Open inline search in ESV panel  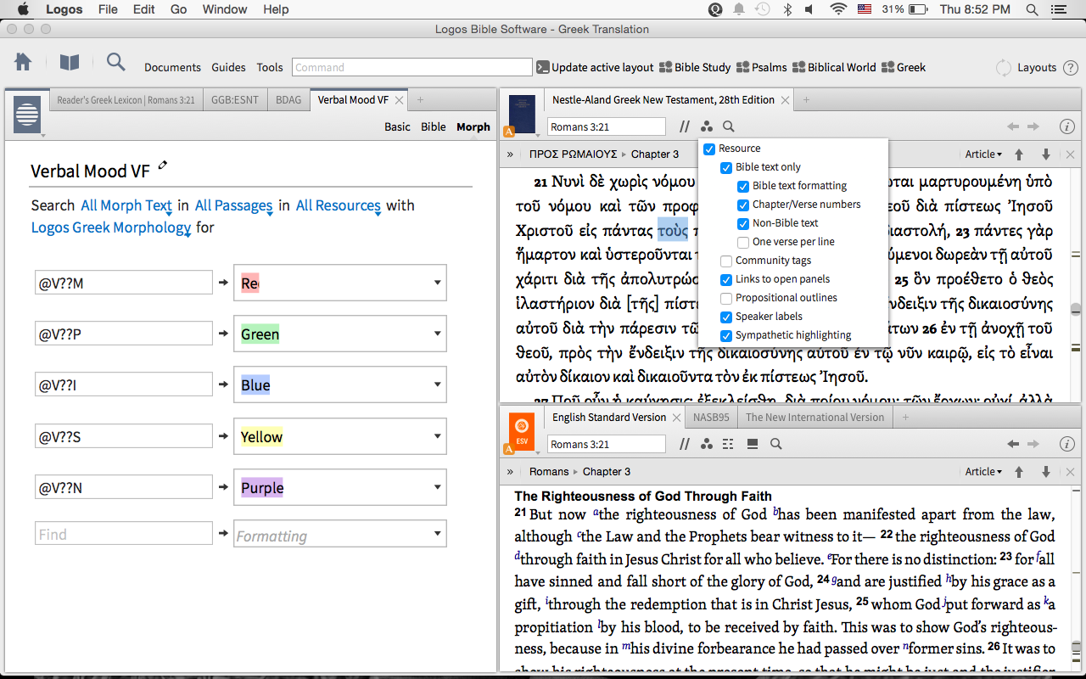(775, 444)
